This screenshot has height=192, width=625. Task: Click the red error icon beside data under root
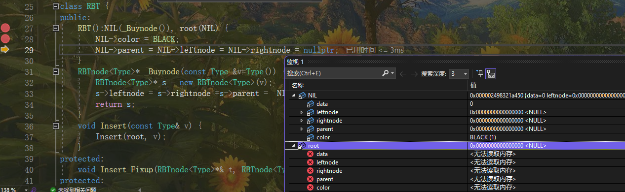click(x=311, y=154)
